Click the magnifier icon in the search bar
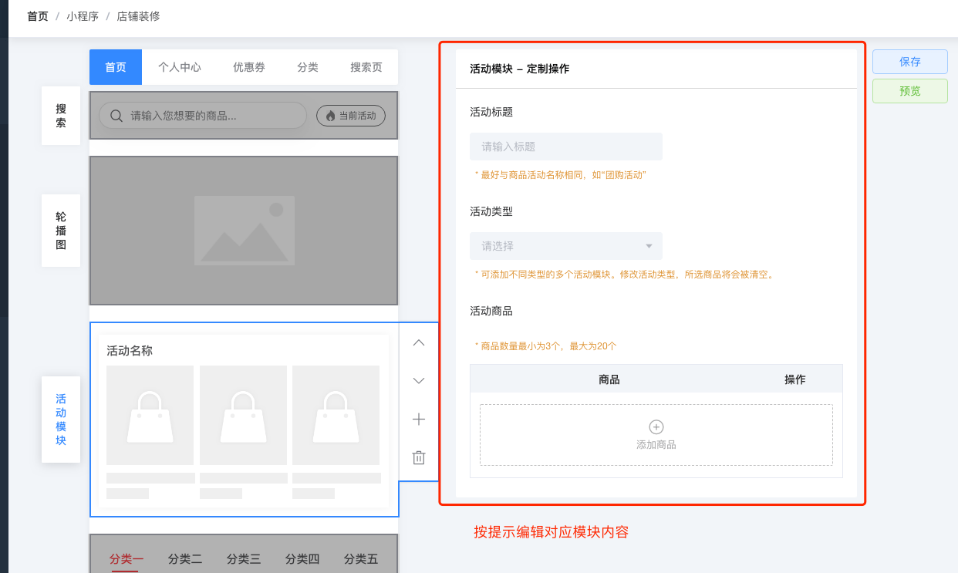This screenshot has width=958, height=573. click(x=116, y=116)
